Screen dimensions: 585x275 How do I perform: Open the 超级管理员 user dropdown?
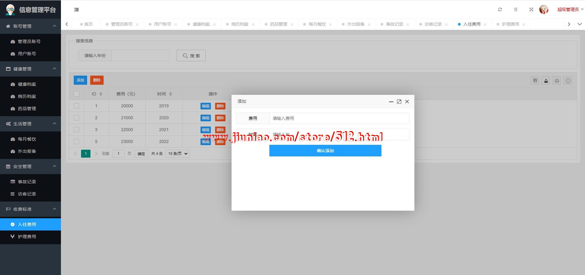point(570,9)
